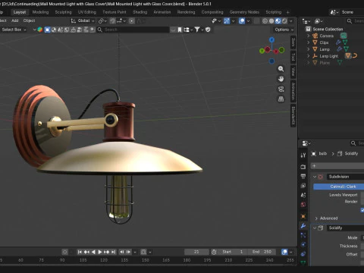364x273 pixels.
Task: Add a new workspace with plus button
Action: pos(287,12)
